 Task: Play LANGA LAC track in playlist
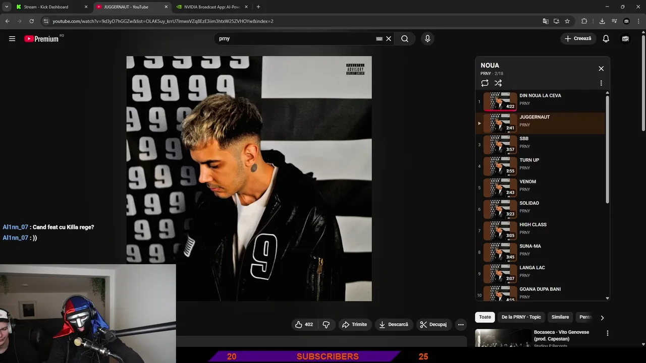click(540, 273)
